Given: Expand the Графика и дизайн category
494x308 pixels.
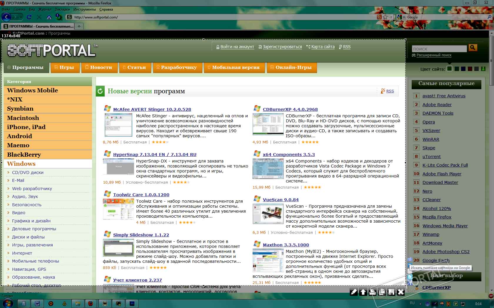Looking at the screenshot, I should click(x=31, y=221).
